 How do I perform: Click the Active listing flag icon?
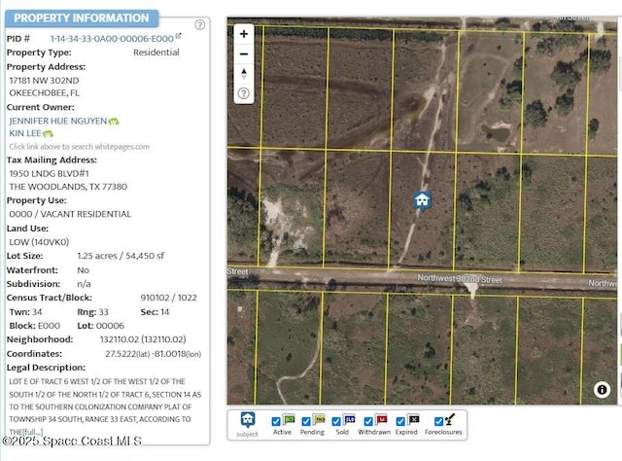pyautogui.click(x=289, y=419)
